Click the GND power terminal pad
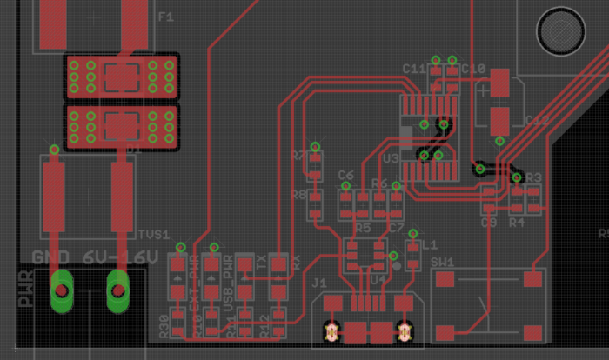This screenshot has width=609, height=360. coord(62,291)
